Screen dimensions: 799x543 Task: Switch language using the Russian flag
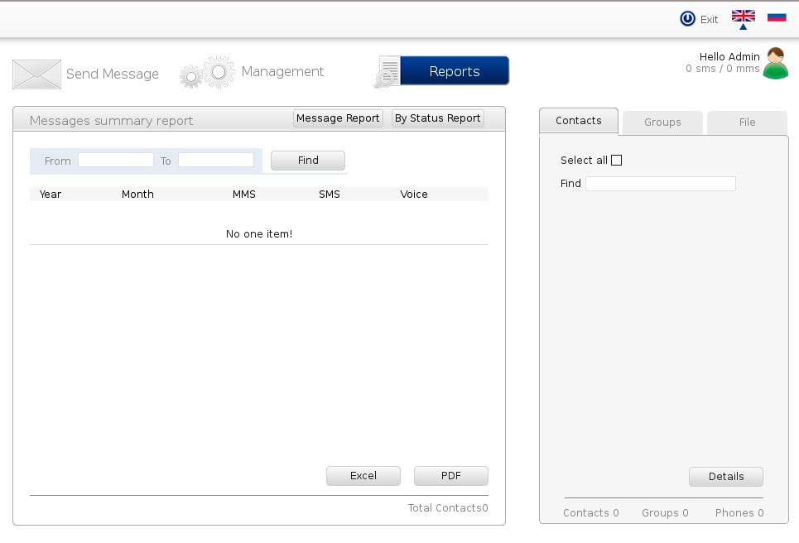pyautogui.click(x=776, y=17)
